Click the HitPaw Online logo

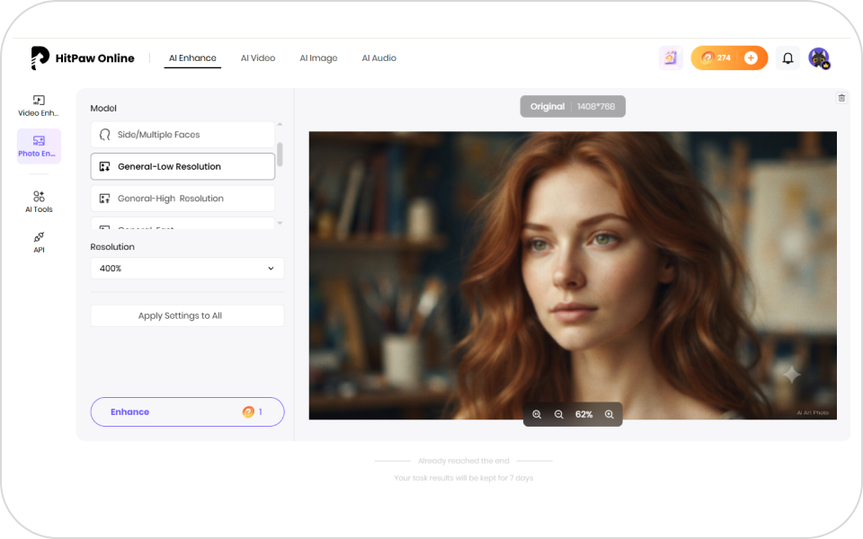(83, 57)
